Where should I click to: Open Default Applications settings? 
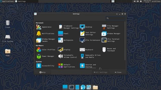(66, 66)
